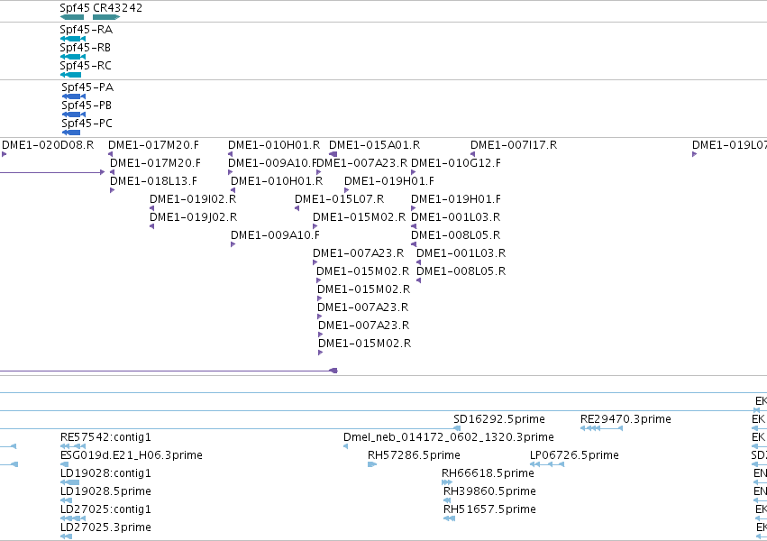Viewport: 767px width, 541px height.
Task: Select the DME1-019I02.R feature label
Action: (x=193, y=199)
